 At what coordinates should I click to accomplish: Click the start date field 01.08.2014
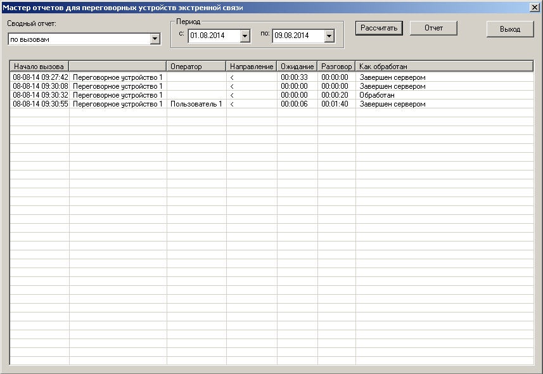pyautogui.click(x=214, y=36)
